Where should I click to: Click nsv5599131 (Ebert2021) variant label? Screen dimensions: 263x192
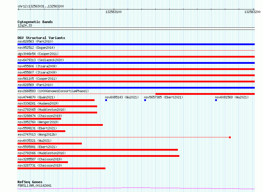pyautogui.click(x=37, y=128)
